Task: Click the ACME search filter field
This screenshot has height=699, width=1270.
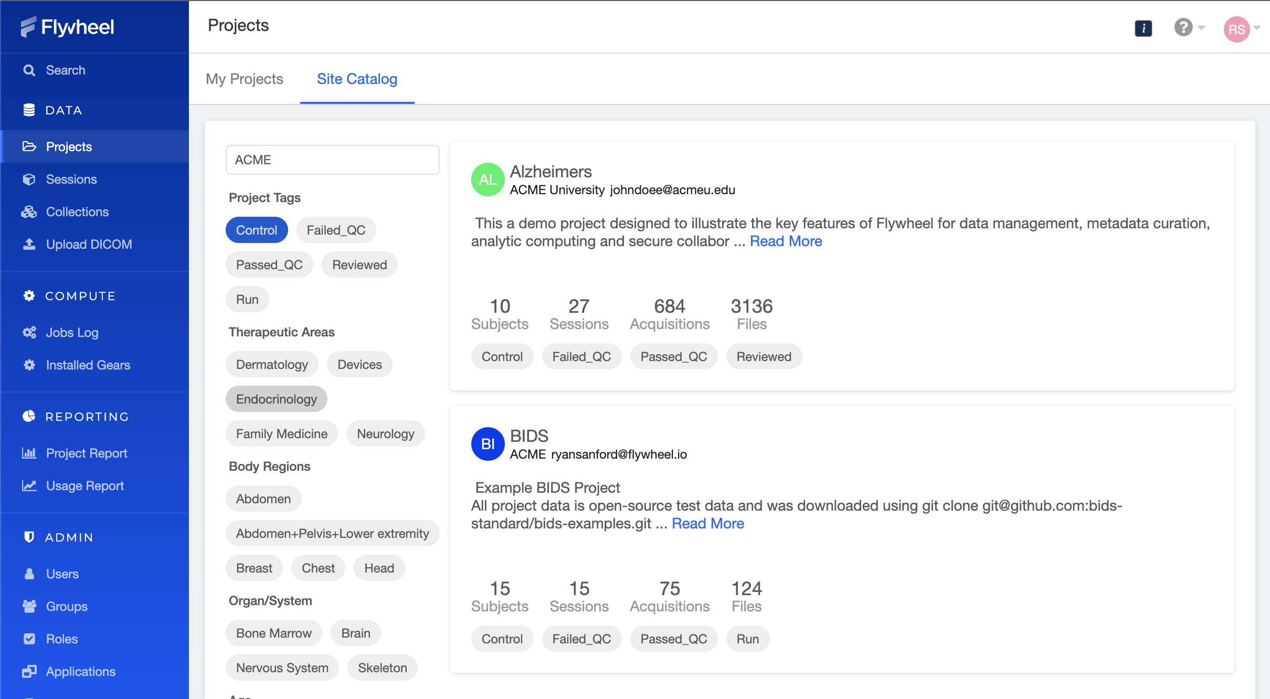Action: (x=333, y=160)
